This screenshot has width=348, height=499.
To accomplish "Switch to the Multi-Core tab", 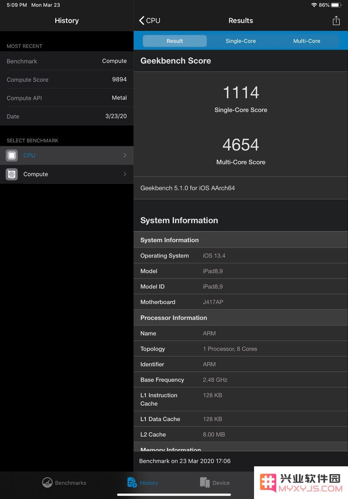I will coord(307,41).
